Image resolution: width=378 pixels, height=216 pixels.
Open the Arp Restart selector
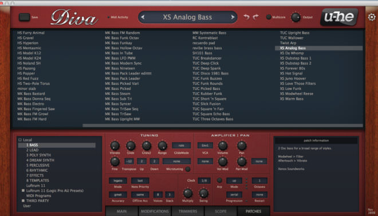coord(259,195)
